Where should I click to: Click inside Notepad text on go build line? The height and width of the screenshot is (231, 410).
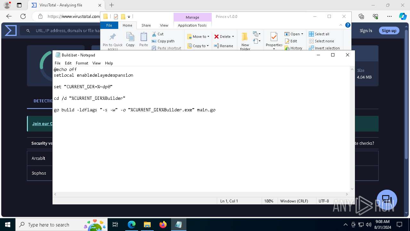coord(135,110)
